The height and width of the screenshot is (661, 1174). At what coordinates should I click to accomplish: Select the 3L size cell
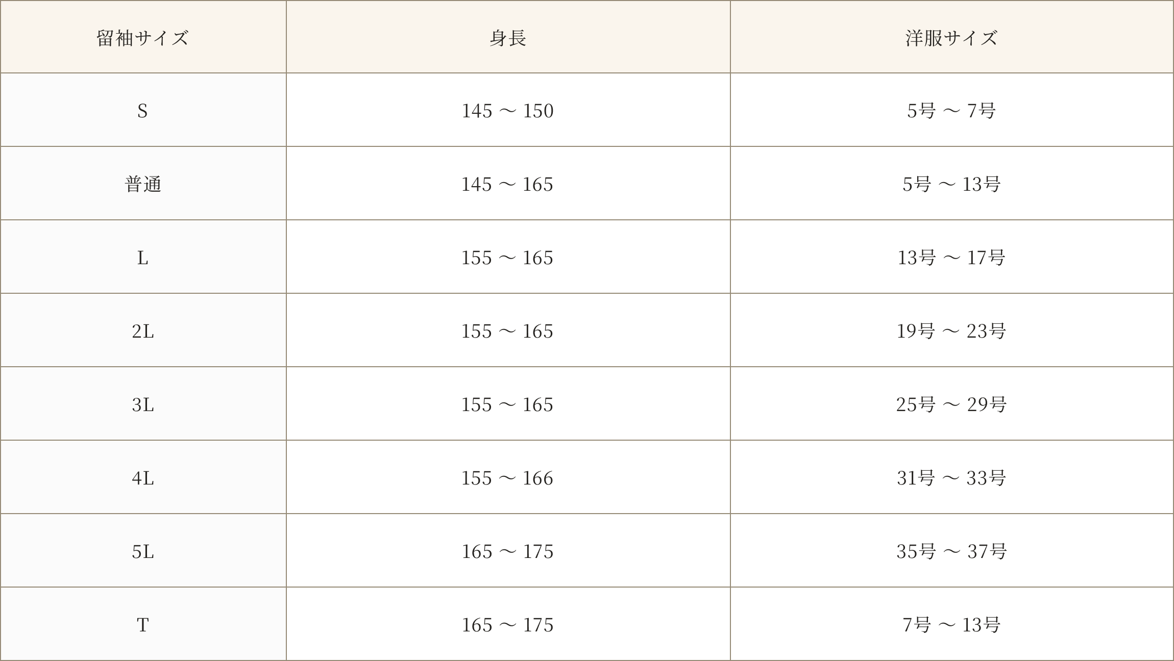143,404
